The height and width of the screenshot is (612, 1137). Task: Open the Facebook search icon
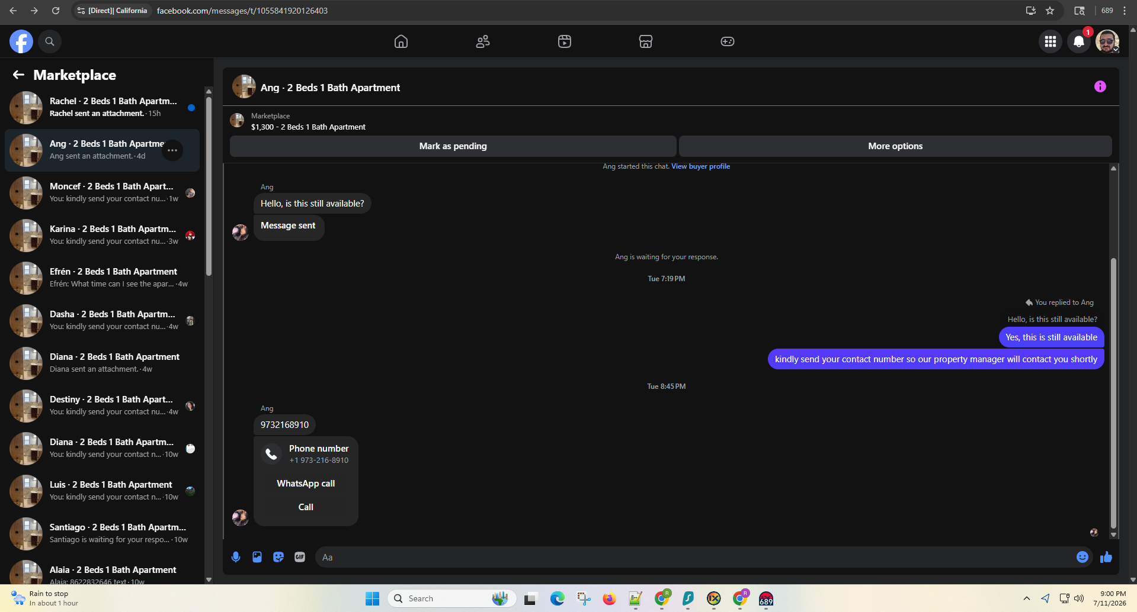point(50,41)
